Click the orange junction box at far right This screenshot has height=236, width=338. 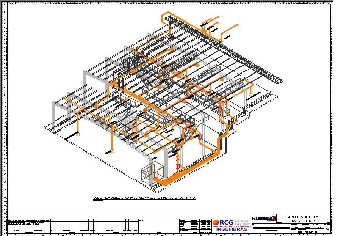(250, 94)
